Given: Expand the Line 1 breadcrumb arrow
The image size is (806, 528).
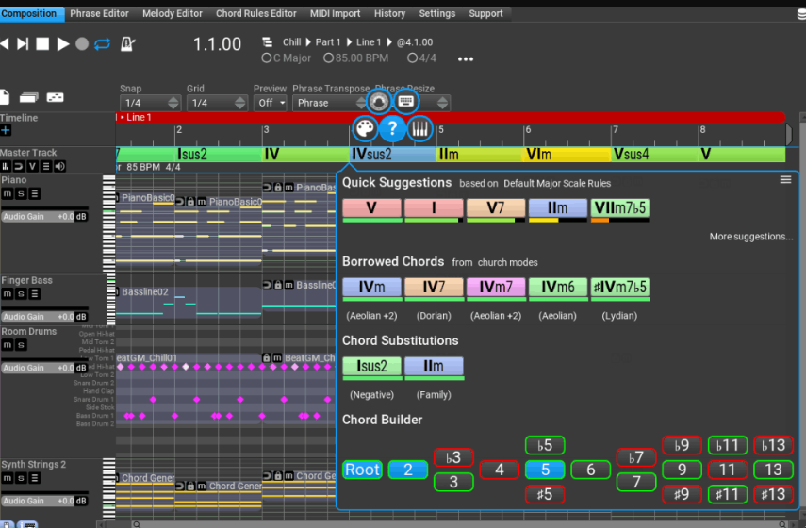Looking at the screenshot, I should tap(389, 42).
